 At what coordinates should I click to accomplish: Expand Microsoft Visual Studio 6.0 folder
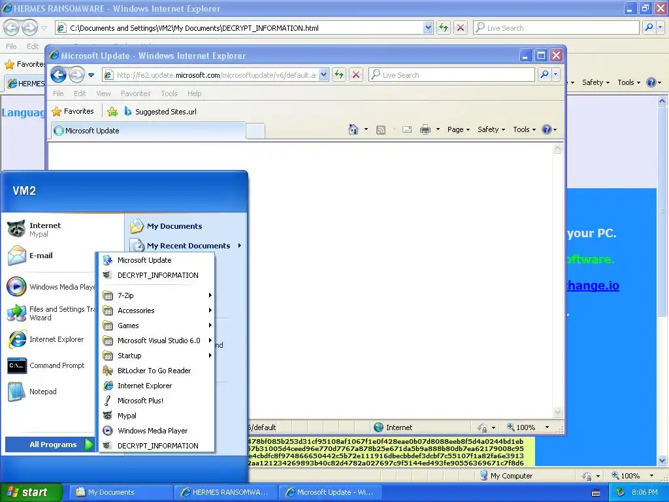pyautogui.click(x=157, y=340)
